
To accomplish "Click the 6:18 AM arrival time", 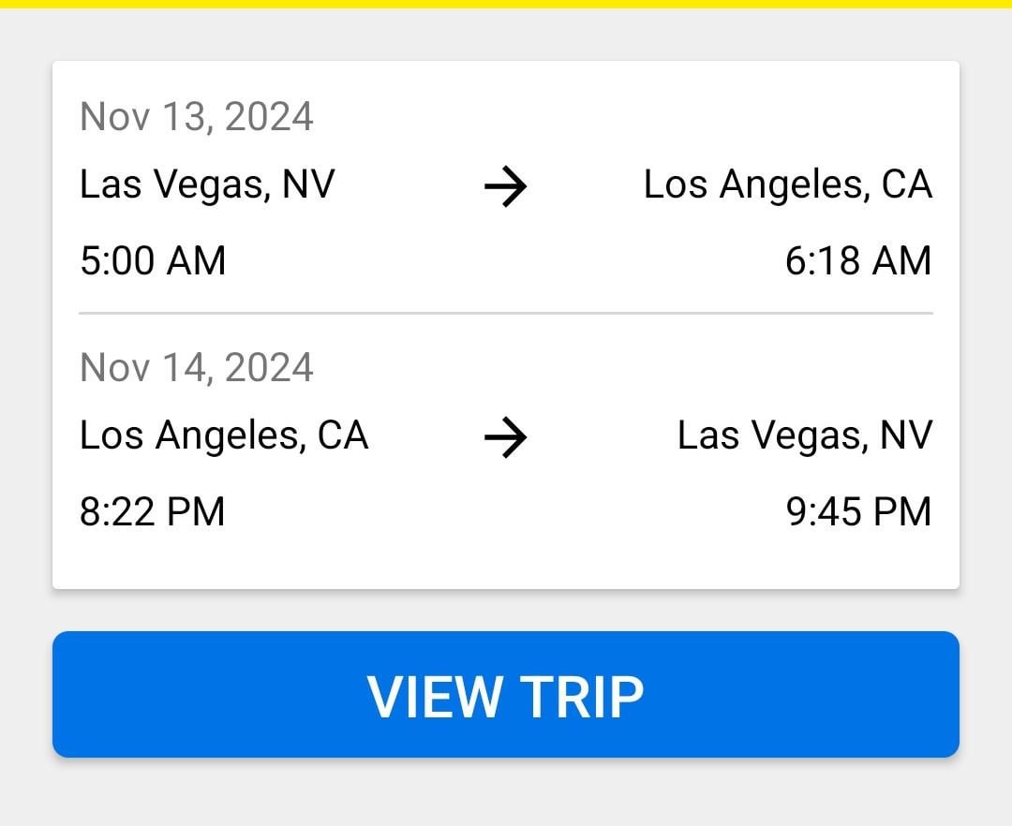I will pos(858,260).
